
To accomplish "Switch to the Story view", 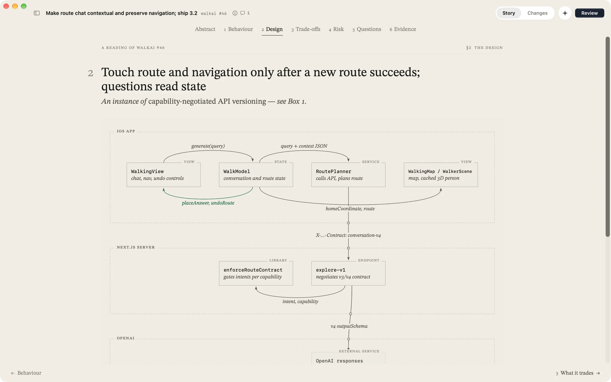I will (508, 13).
